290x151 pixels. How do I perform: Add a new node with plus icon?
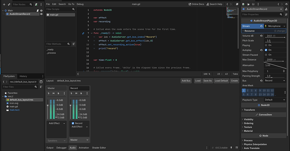coord(4,5)
